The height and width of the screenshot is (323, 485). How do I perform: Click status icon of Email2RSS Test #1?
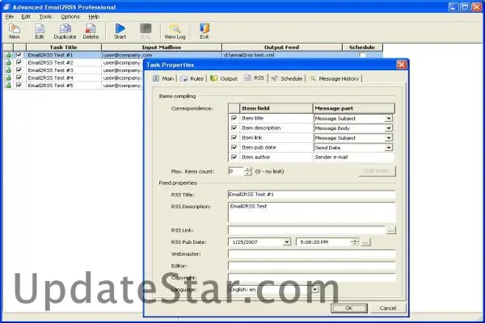[8, 55]
